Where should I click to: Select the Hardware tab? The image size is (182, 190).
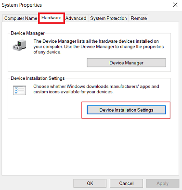(x=52, y=18)
